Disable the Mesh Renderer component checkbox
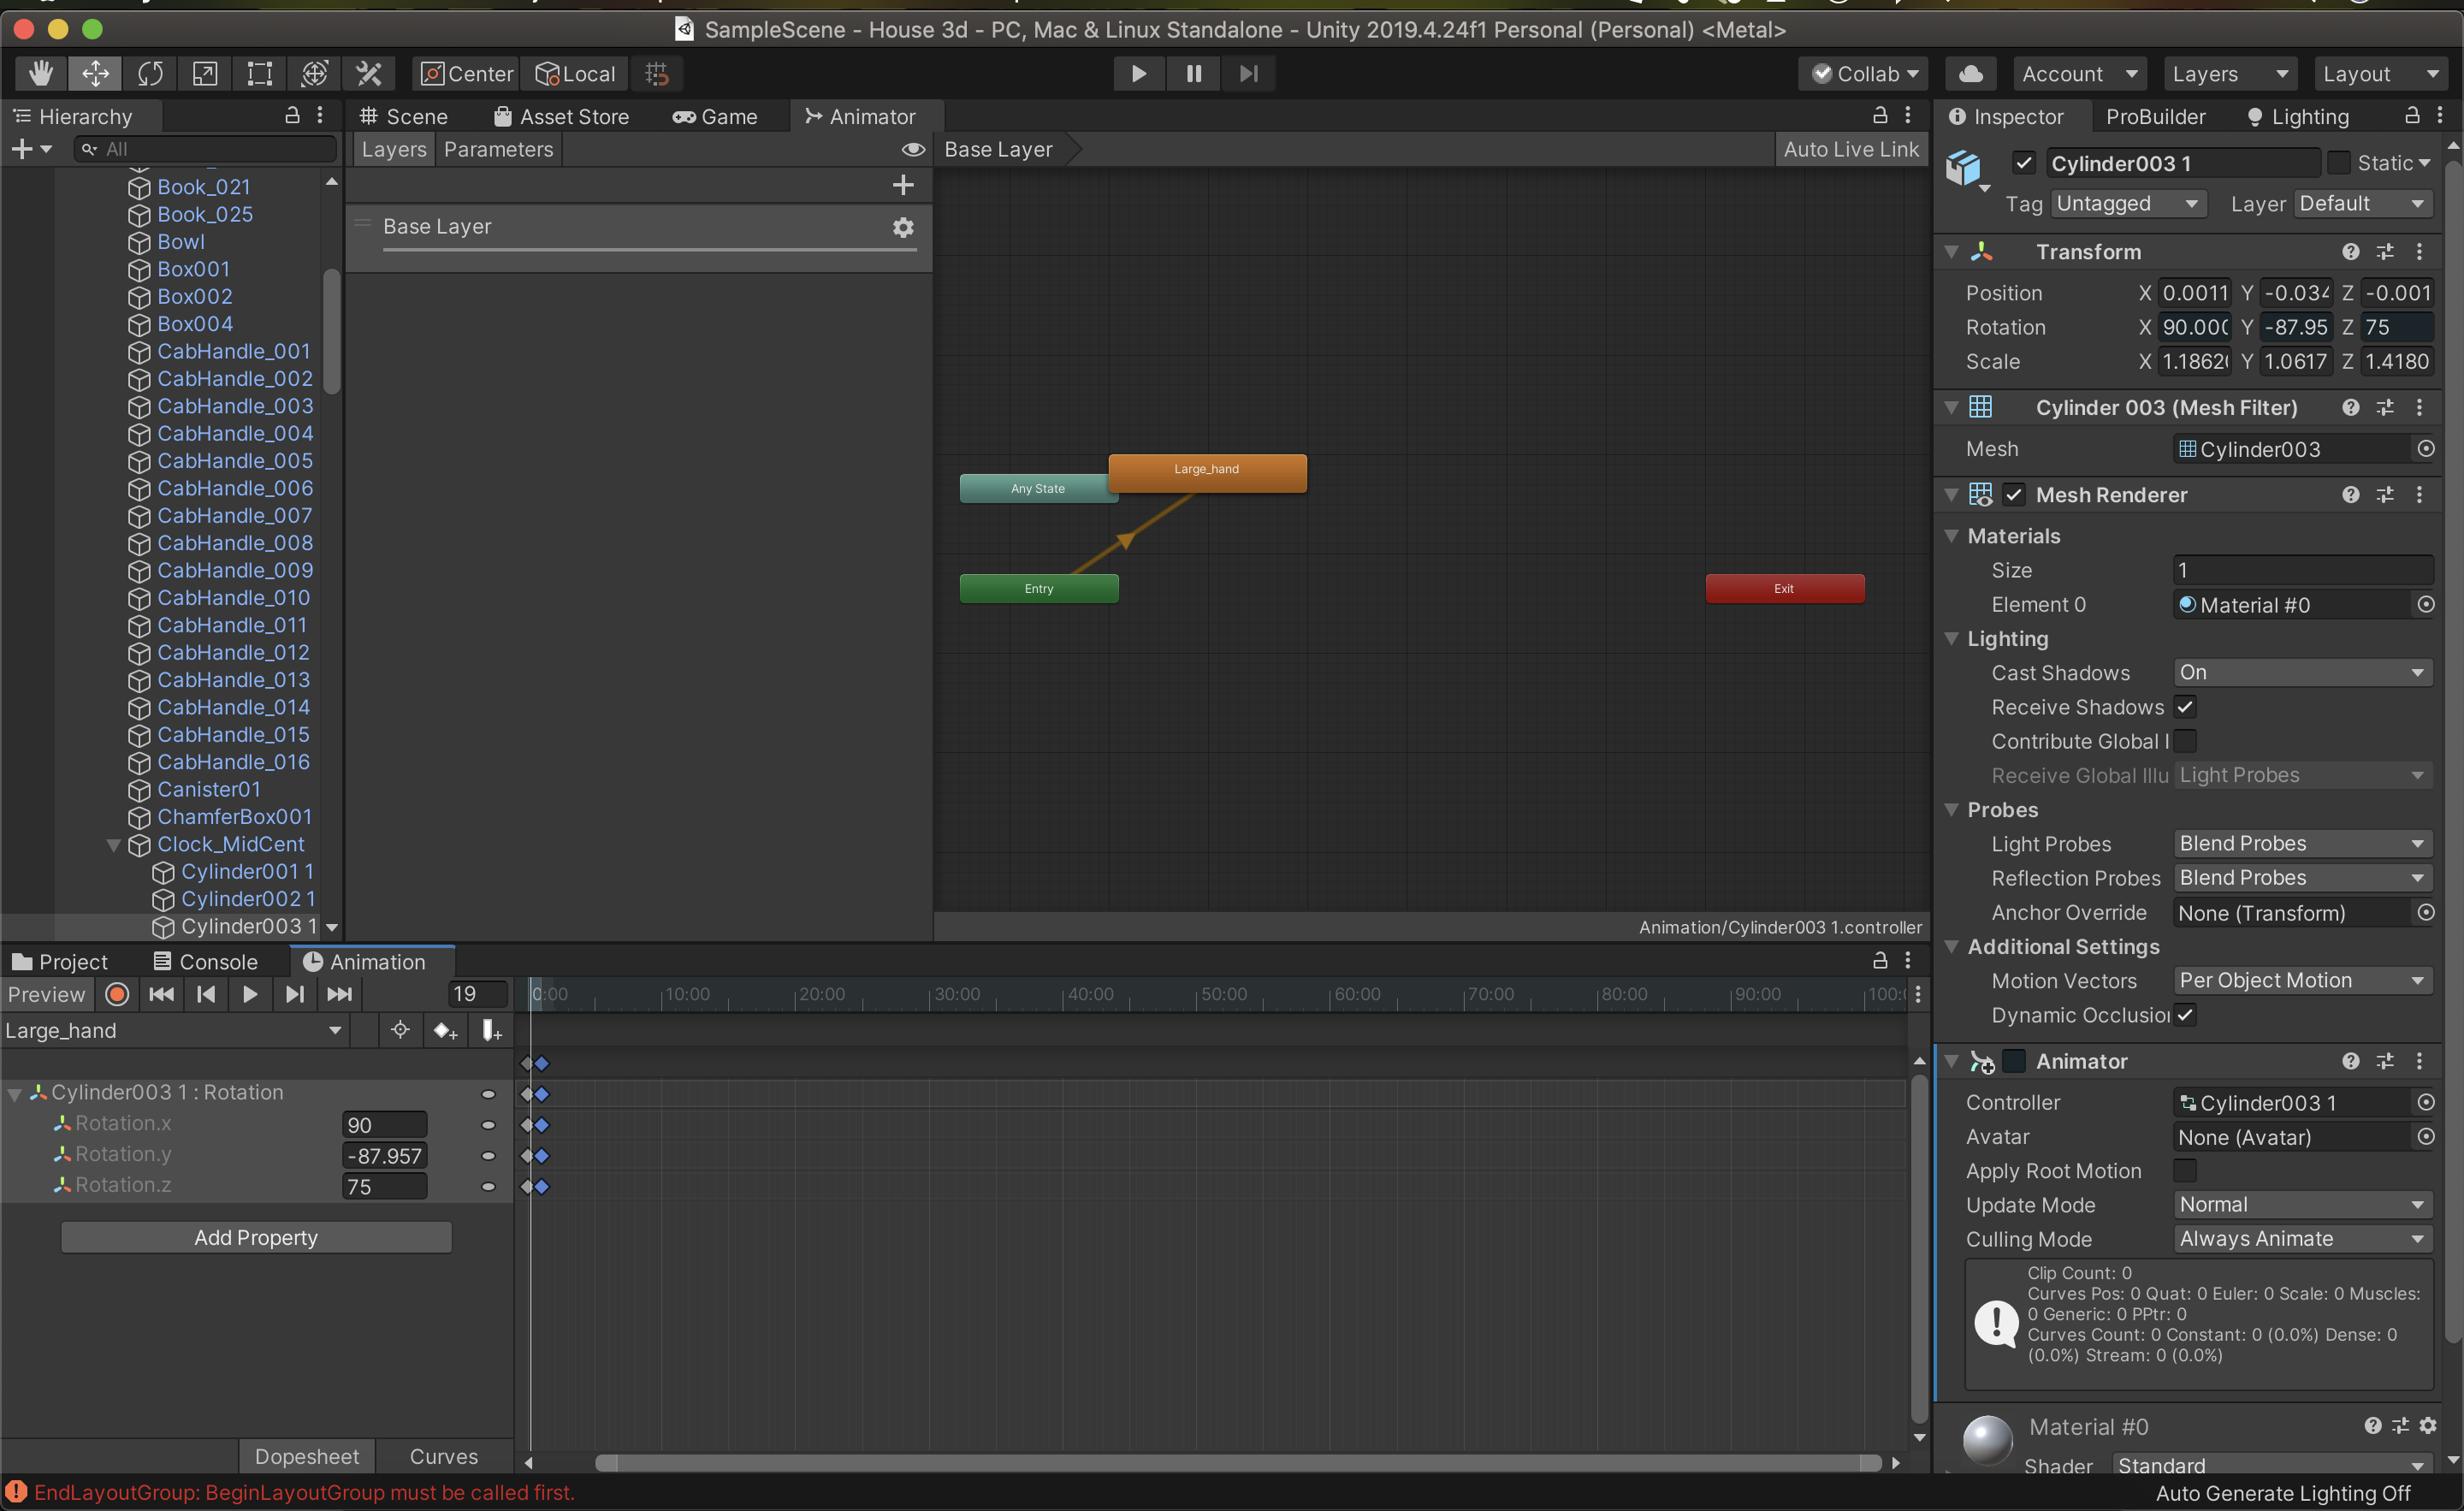This screenshot has width=2464, height=1511. (x=2014, y=495)
